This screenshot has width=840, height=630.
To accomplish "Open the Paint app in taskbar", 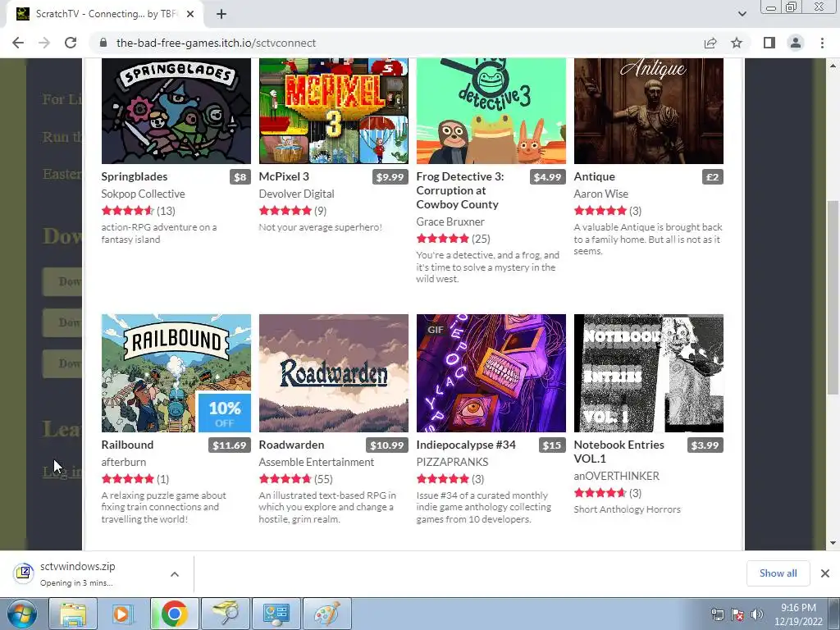I will click(x=326, y=614).
